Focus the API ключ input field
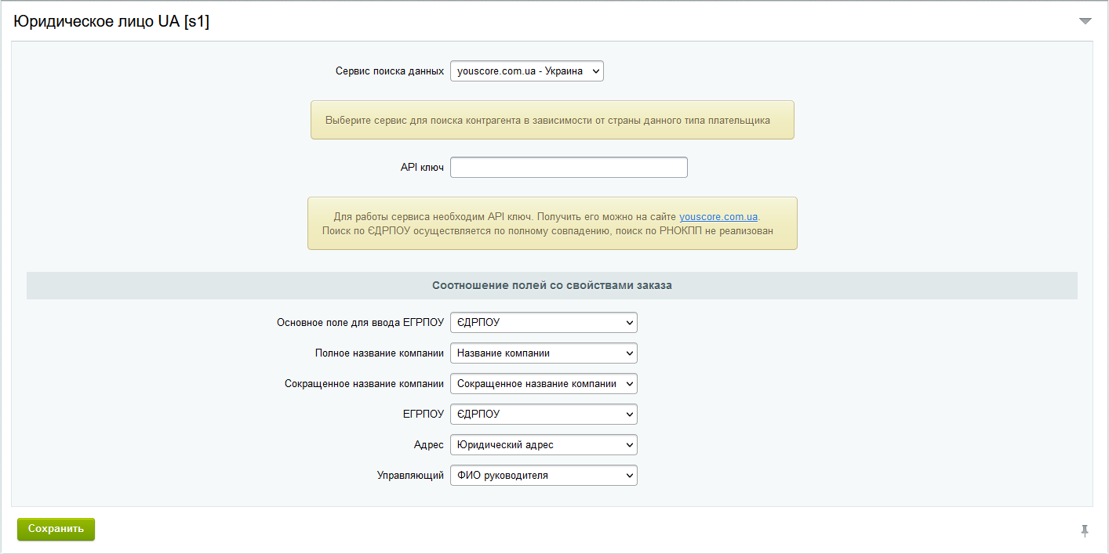Image resolution: width=1109 pixels, height=554 pixels. [x=569, y=168]
